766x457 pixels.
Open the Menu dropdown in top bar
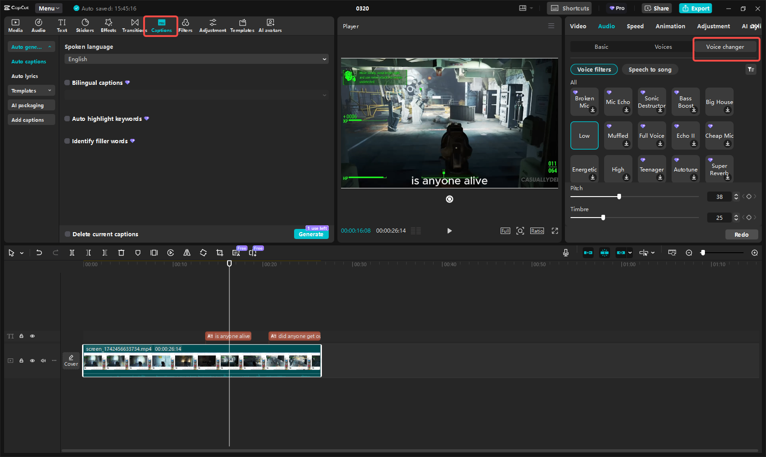click(x=48, y=8)
